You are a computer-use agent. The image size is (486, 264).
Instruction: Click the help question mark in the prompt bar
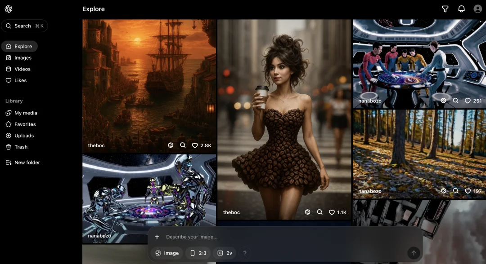[x=245, y=253]
